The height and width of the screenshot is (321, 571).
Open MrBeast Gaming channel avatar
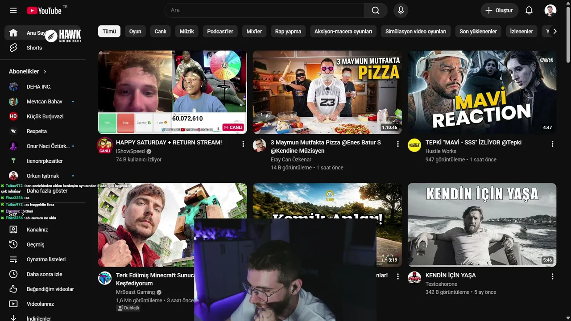coord(105,278)
